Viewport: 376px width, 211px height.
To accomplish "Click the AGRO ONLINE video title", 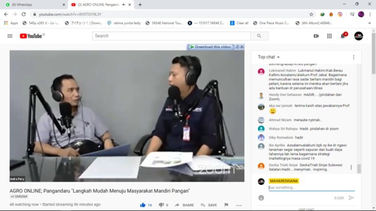I will 99,191.
